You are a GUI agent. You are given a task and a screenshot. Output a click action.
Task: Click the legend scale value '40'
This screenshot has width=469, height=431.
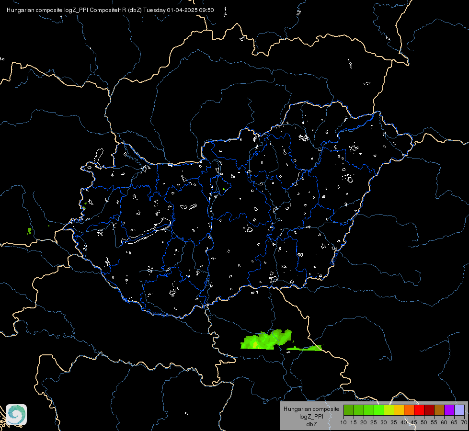click(x=404, y=423)
